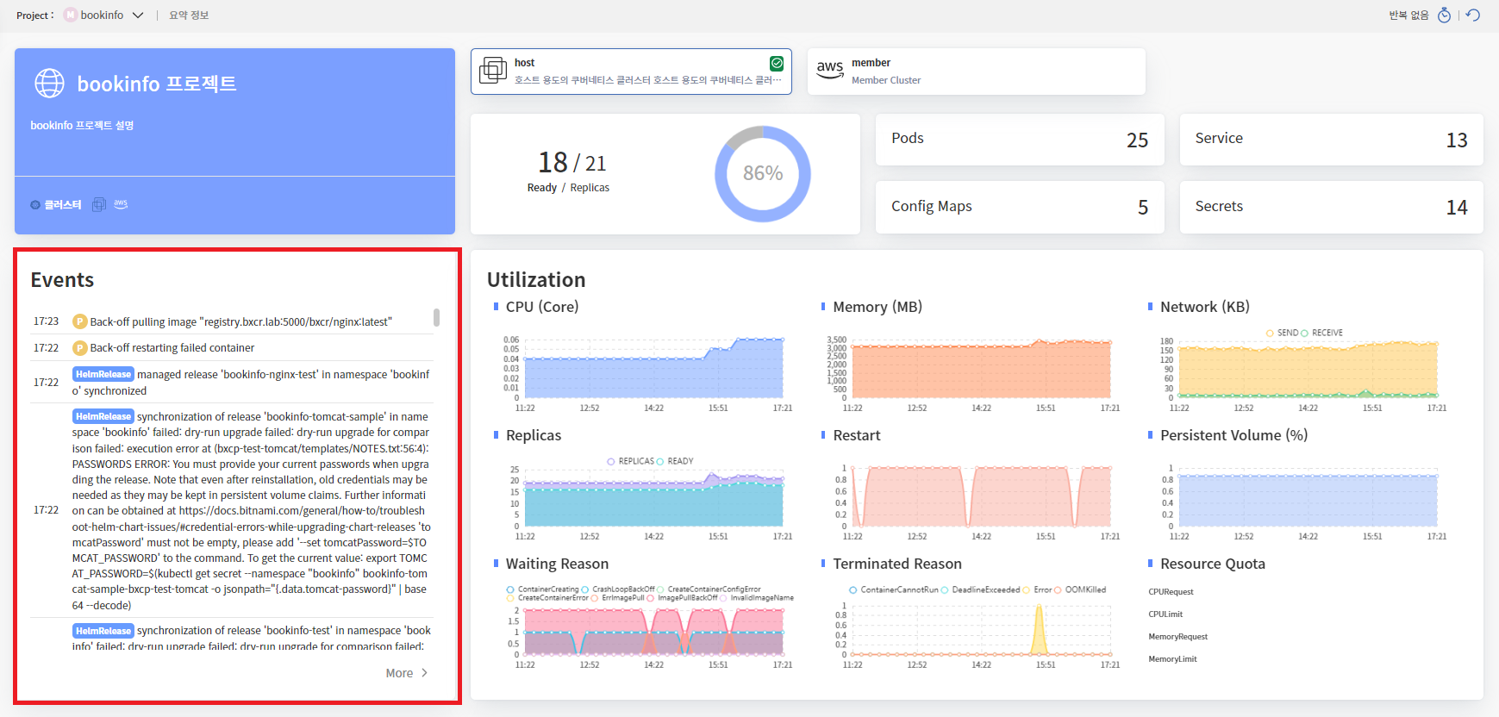Toggle the READY legend in the Replicas chart

(675, 461)
